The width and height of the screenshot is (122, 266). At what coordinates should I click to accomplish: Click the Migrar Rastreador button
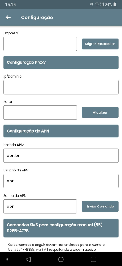click(x=100, y=44)
